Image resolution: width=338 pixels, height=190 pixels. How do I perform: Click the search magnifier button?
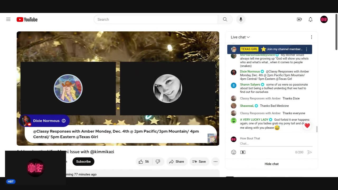click(x=225, y=20)
